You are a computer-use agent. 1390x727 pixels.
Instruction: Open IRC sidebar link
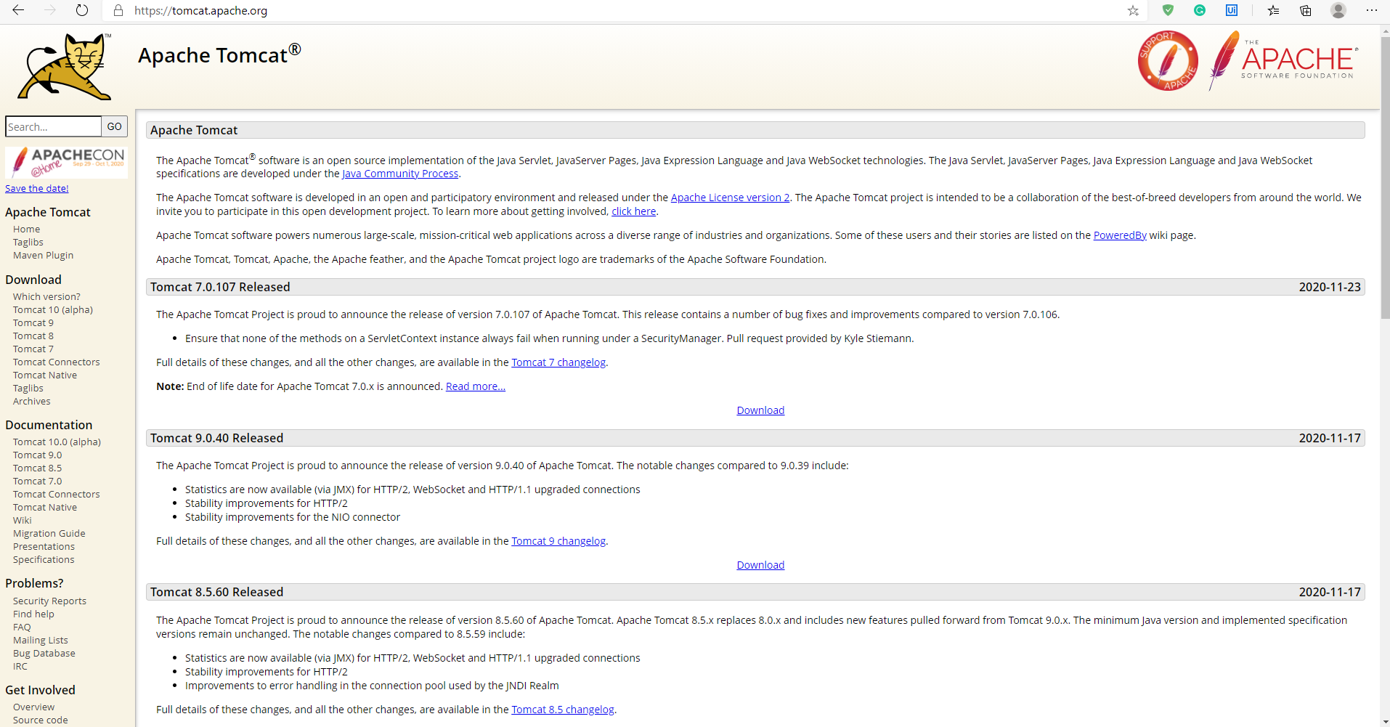[20, 666]
